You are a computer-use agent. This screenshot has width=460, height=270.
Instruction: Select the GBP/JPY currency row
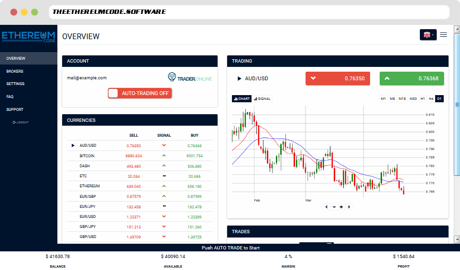(140, 227)
